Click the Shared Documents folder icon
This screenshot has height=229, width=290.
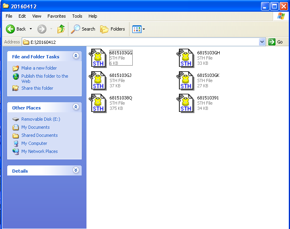[16, 136]
